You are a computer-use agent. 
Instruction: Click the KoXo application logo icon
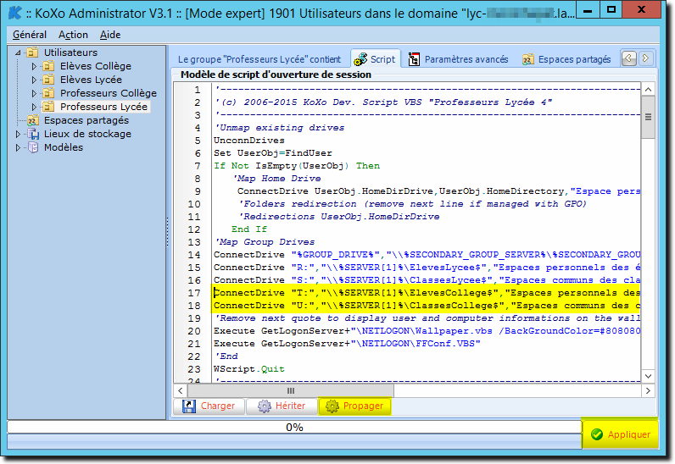coord(15,13)
